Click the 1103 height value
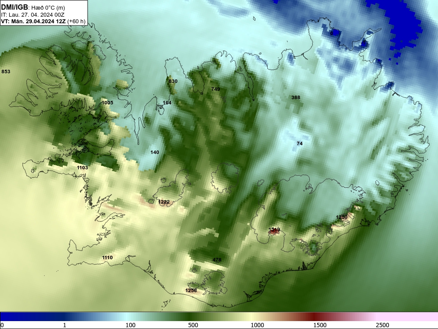438x329 pixels. tap(82, 168)
